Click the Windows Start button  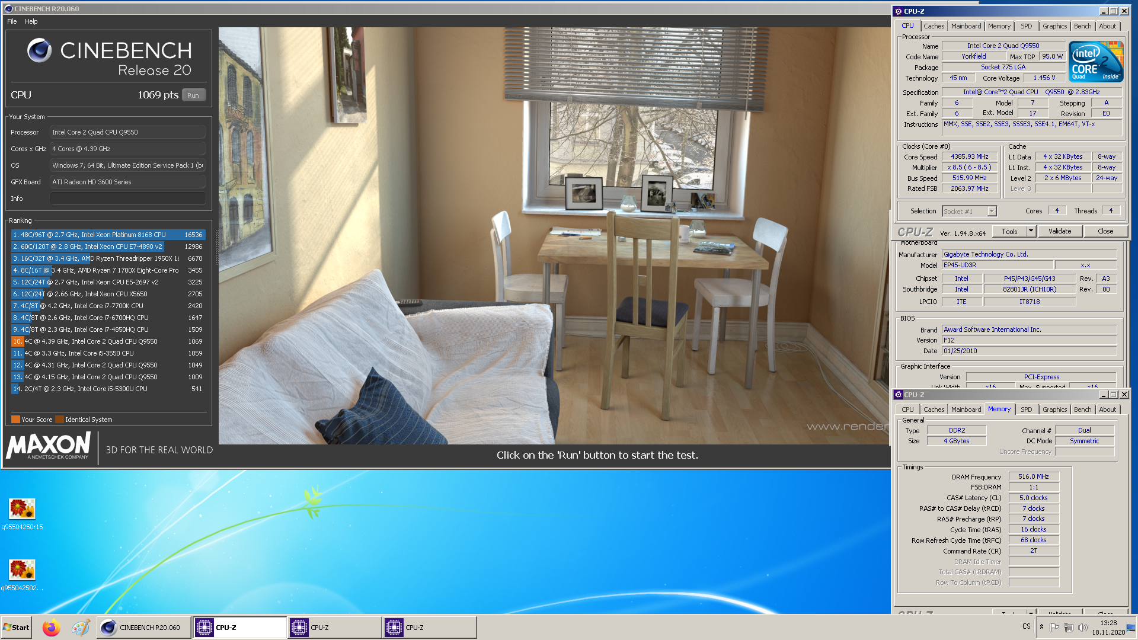point(16,628)
